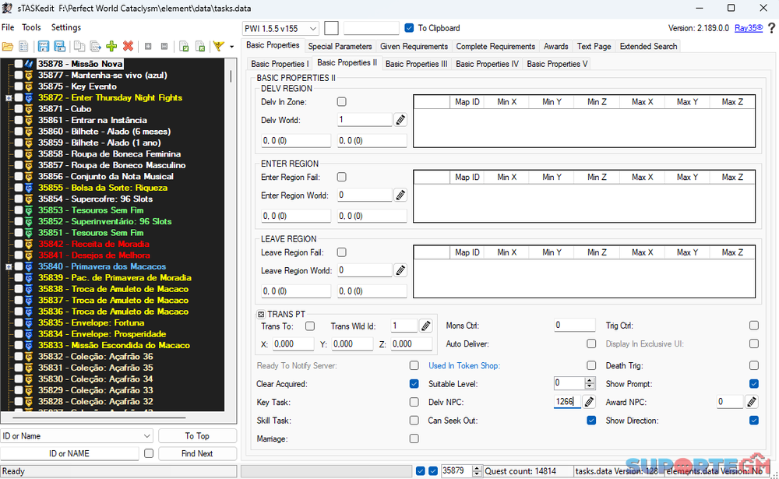Click the Mons Ctrl input field

tap(574, 325)
